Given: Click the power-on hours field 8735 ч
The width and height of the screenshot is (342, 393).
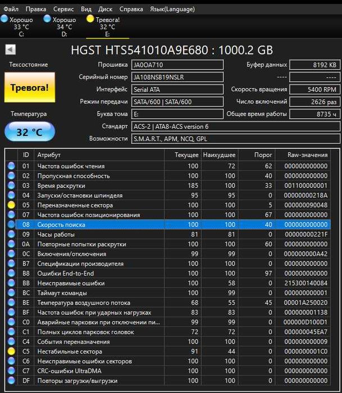Looking at the screenshot, I should pyautogui.click(x=314, y=114).
